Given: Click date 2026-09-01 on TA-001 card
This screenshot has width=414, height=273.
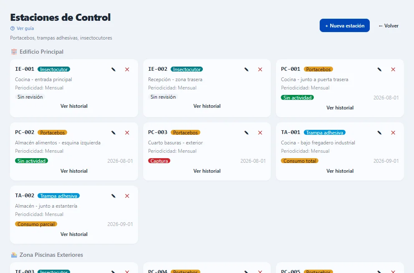Looking at the screenshot, I should [386, 161].
